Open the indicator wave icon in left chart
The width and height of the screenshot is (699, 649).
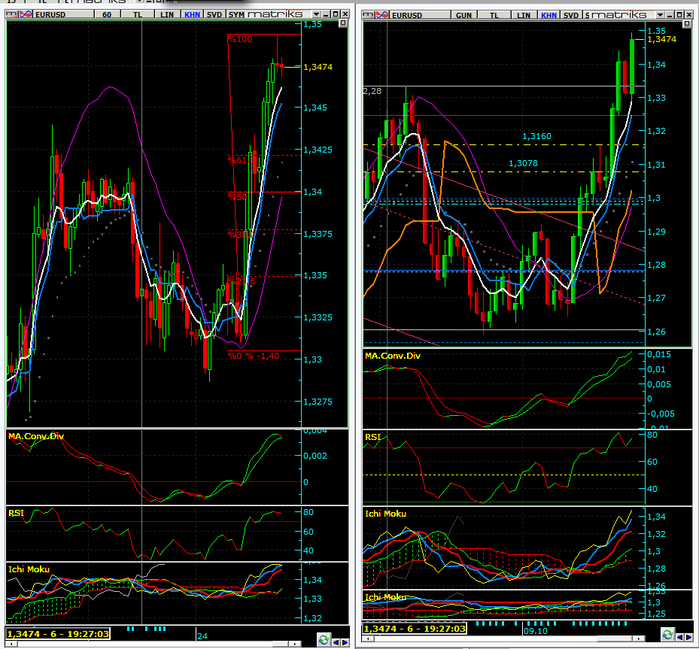(25, 14)
